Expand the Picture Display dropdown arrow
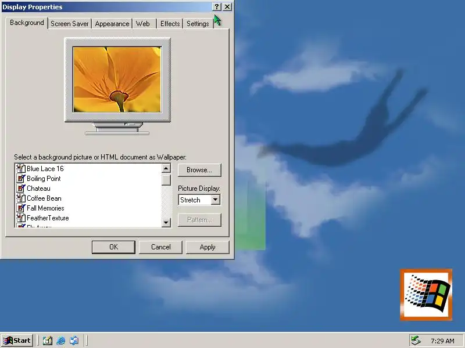The width and height of the screenshot is (465, 348). tap(216, 200)
